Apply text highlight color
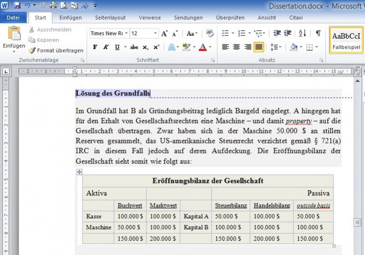This screenshot has height=255, width=365. coord(186,47)
